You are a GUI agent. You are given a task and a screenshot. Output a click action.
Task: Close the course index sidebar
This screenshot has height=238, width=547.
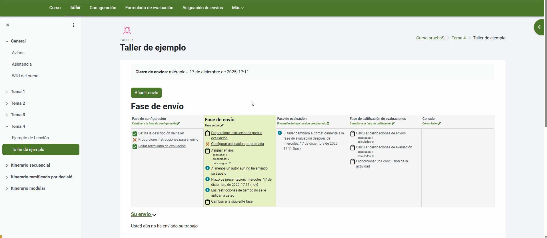(x=8, y=25)
